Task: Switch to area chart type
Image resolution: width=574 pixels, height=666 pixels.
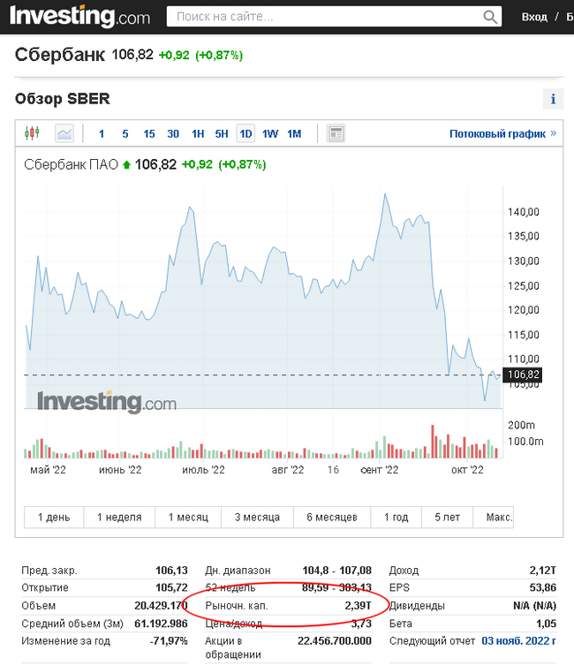Action: [64, 133]
